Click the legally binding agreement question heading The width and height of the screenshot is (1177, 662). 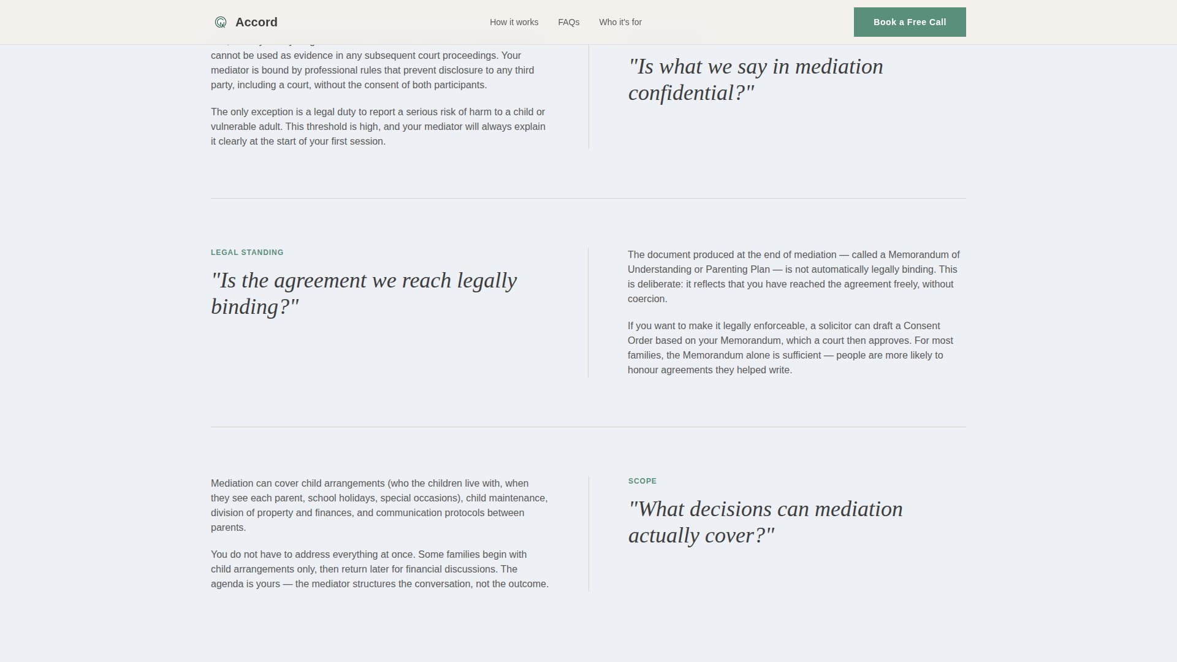point(364,293)
